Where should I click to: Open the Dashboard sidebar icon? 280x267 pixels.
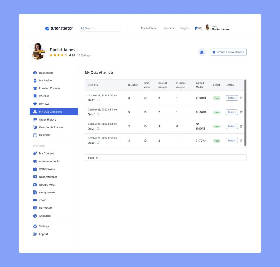point(34,73)
